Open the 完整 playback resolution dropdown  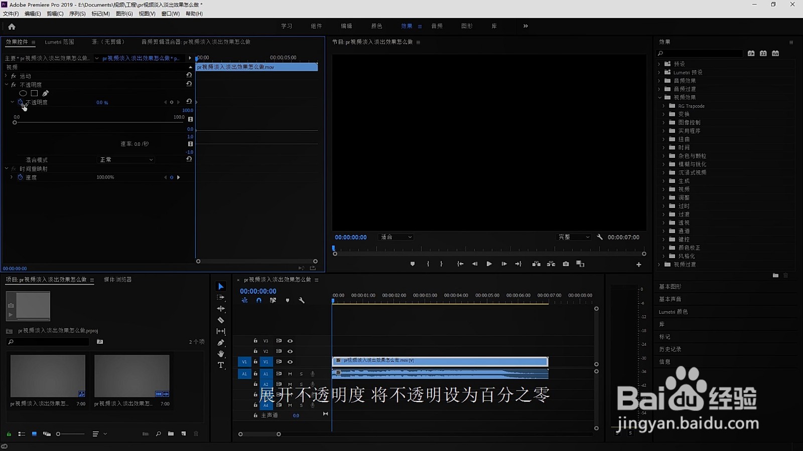[x=574, y=237]
